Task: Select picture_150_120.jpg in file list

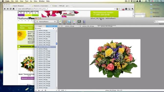Action: (x=44, y=82)
